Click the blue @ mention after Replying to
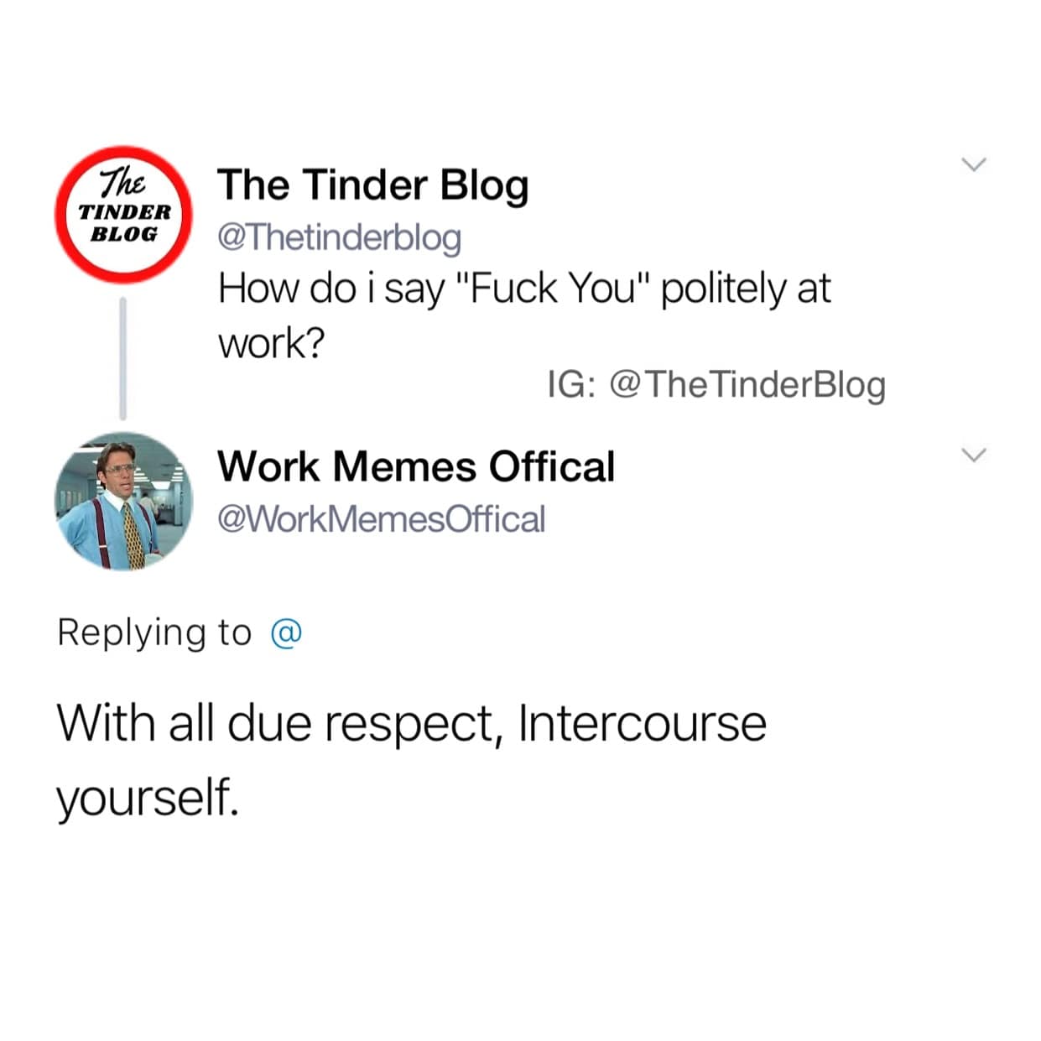1041x1041 pixels. coord(286,632)
